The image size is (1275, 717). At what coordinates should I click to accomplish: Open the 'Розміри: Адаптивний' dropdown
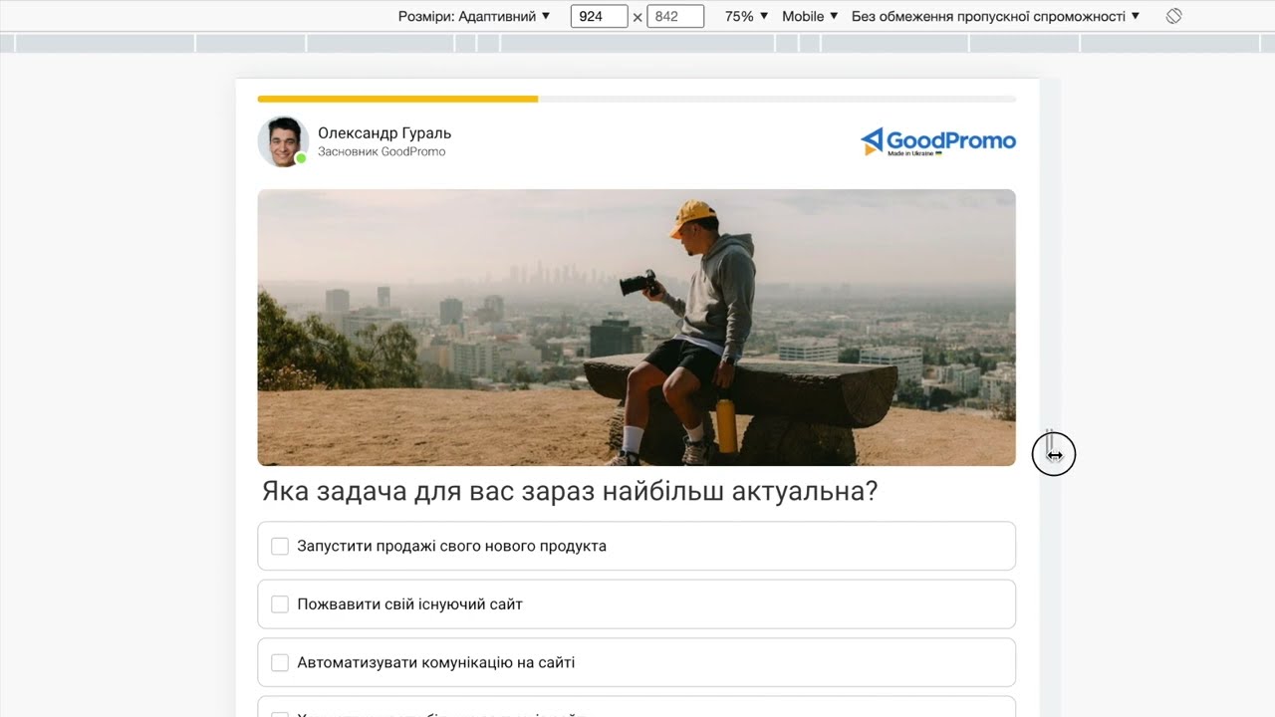point(474,16)
